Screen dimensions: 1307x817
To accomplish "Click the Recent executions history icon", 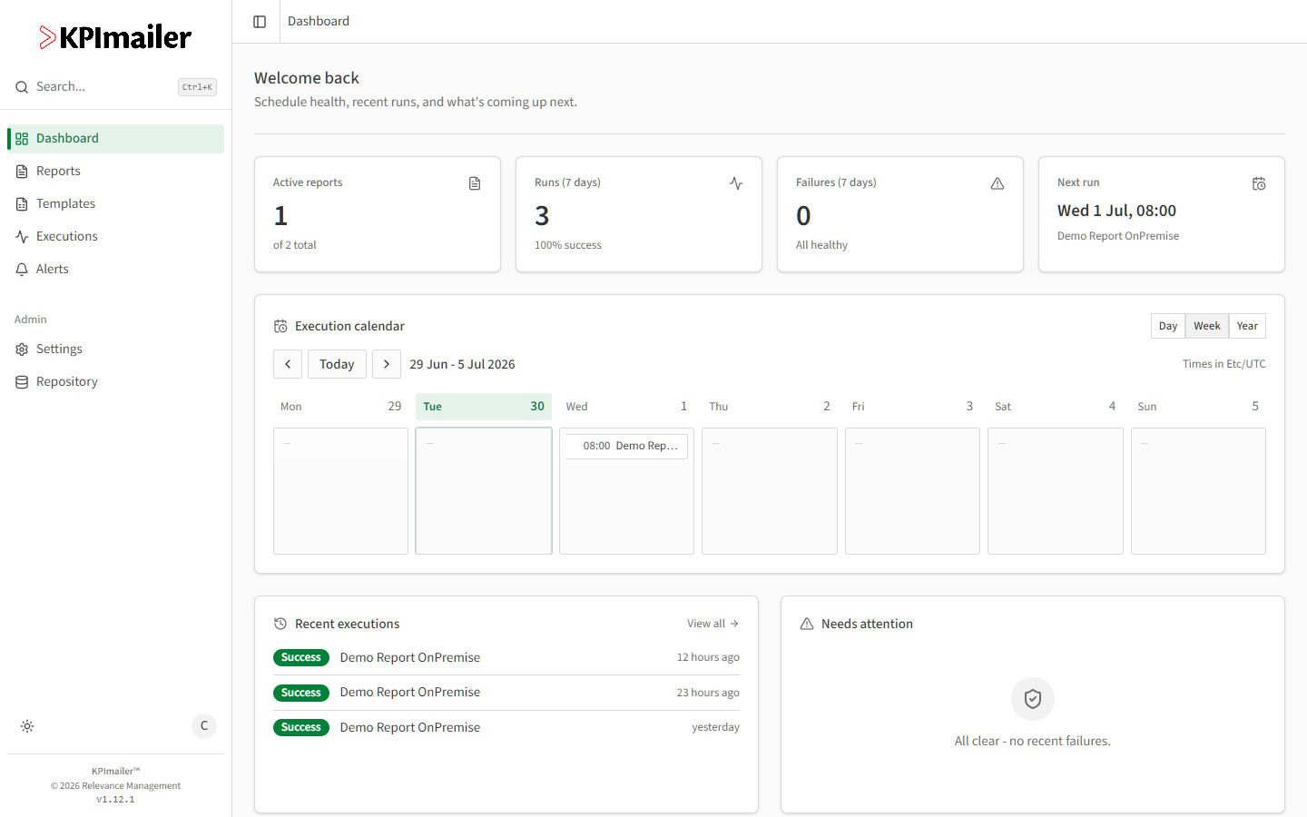I will click(x=280, y=624).
